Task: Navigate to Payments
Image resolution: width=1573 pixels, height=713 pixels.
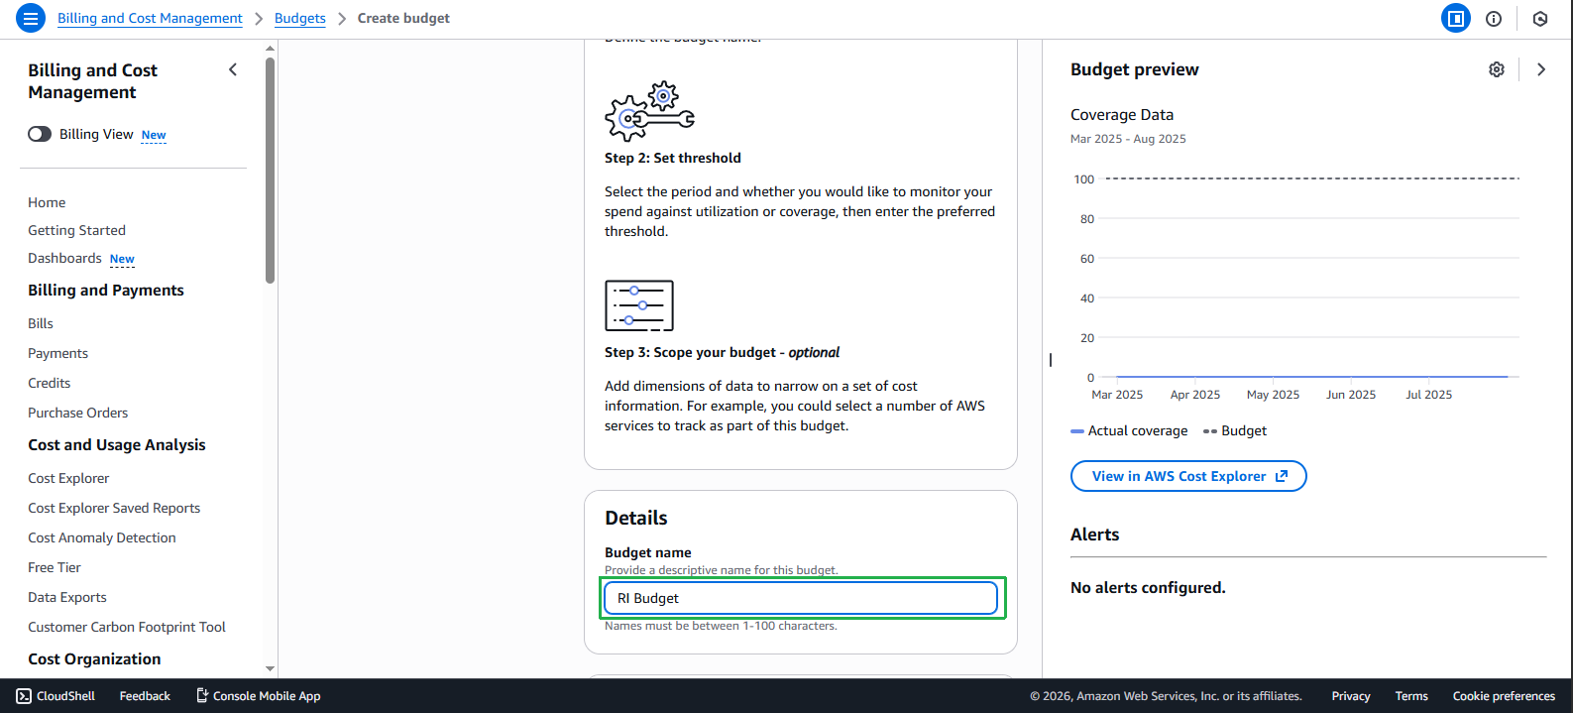Action: pos(57,353)
